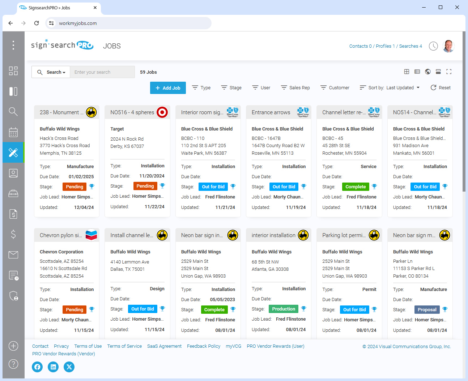Click trophy icon on Chevron pylon card
Viewport: 468px width, 381px height.
click(x=92, y=309)
